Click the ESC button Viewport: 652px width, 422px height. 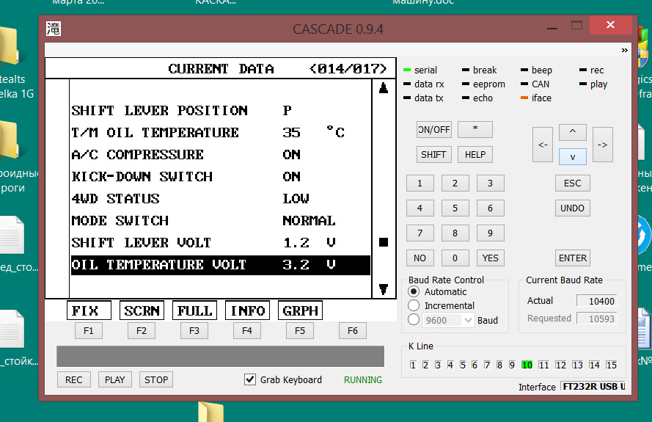573,183
